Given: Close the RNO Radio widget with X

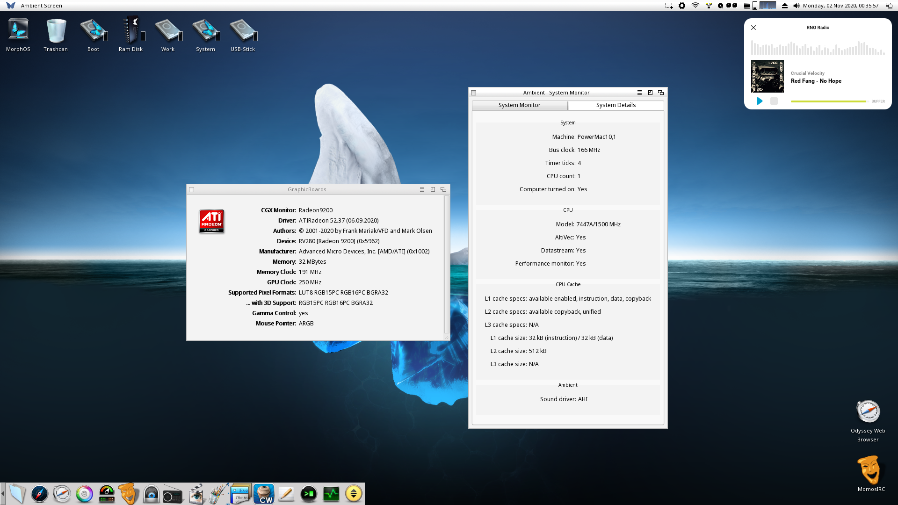Looking at the screenshot, I should 753,28.
